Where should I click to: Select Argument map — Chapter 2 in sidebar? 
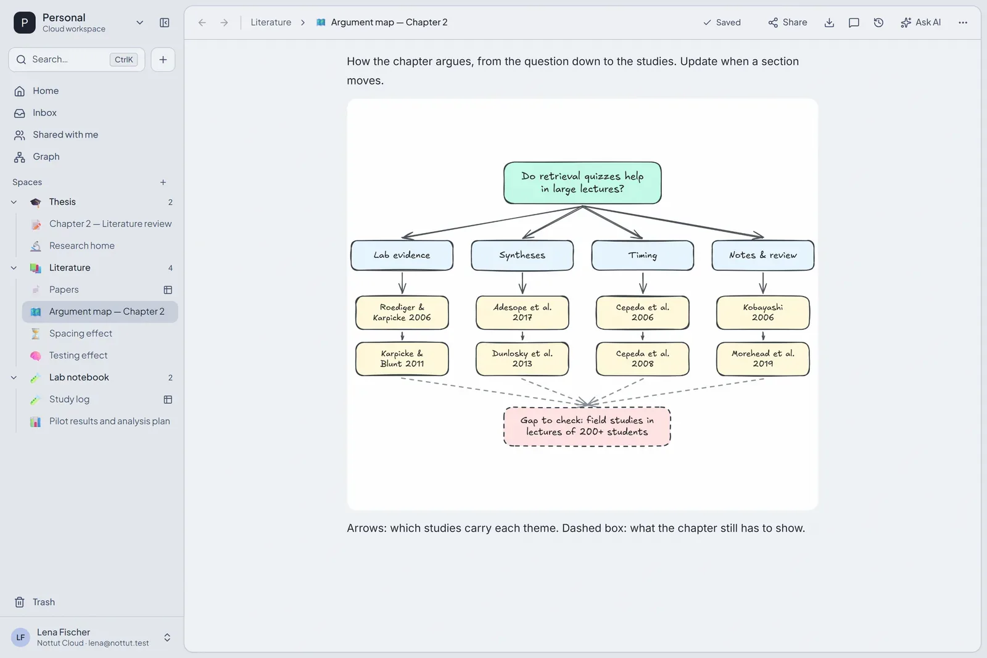100,312
